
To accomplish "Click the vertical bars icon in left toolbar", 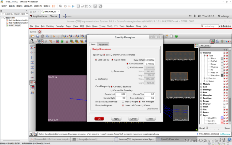I will (32, 58).
